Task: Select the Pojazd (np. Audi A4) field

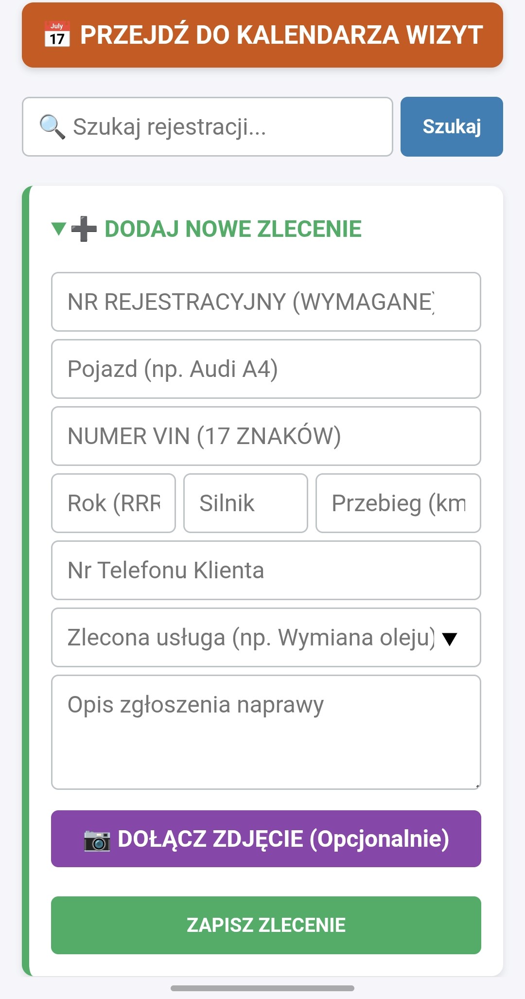Action: pos(266,369)
